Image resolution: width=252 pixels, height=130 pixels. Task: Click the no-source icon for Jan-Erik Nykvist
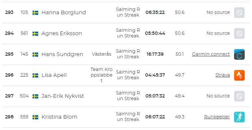239,96
